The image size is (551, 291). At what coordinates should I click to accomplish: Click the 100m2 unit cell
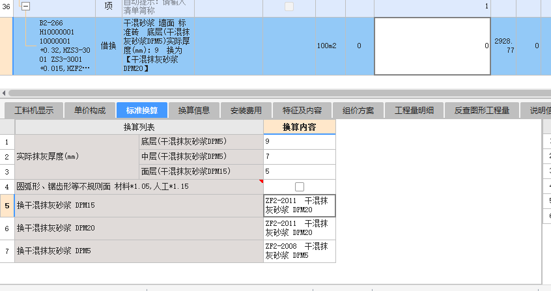pyautogui.click(x=331, y=46)
